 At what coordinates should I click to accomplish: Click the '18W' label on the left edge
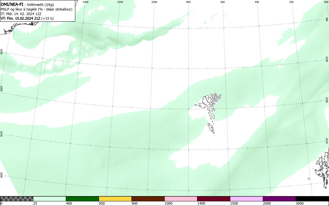(1, 88)
